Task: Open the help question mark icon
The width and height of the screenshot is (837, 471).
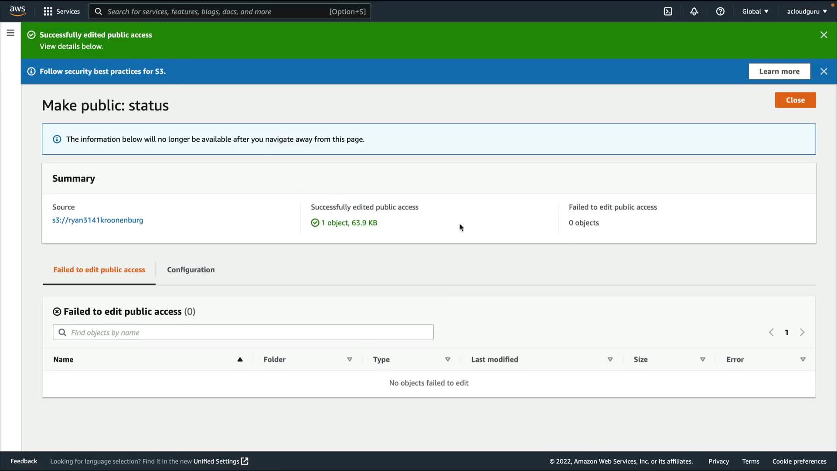Action: 720,11
